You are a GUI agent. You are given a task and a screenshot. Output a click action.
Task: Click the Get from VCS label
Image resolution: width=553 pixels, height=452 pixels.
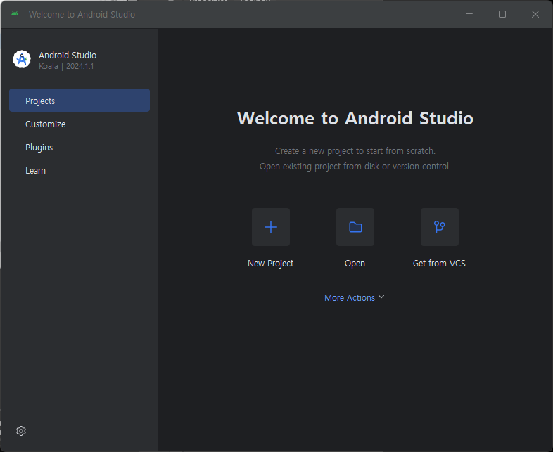click(439, 264)
